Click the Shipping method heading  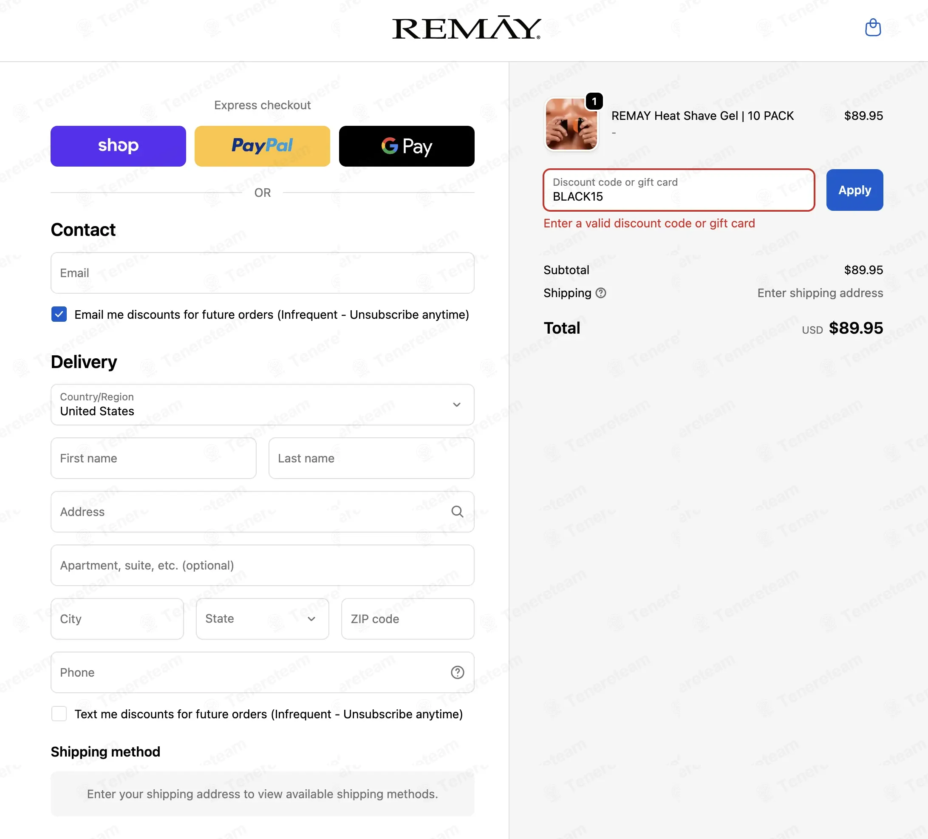pos(105,751)
